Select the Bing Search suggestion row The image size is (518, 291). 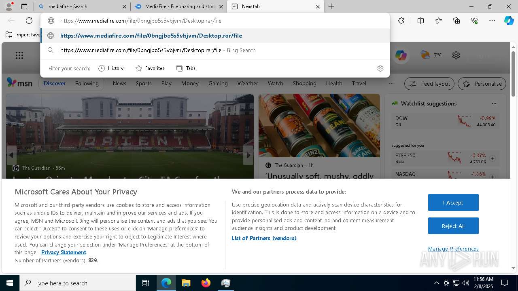(x=215, y=50)
